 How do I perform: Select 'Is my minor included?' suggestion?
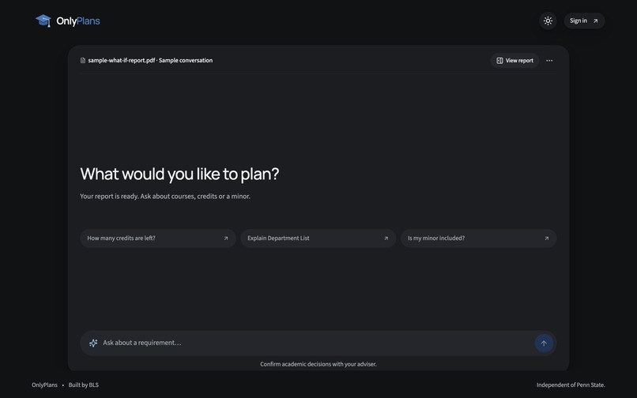tap(479, 238)
